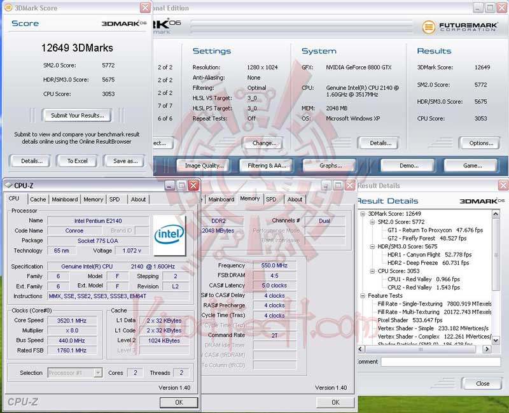Select CPU tab in left CPU-Z
This screenshot has height=413, width=509.
13,199
